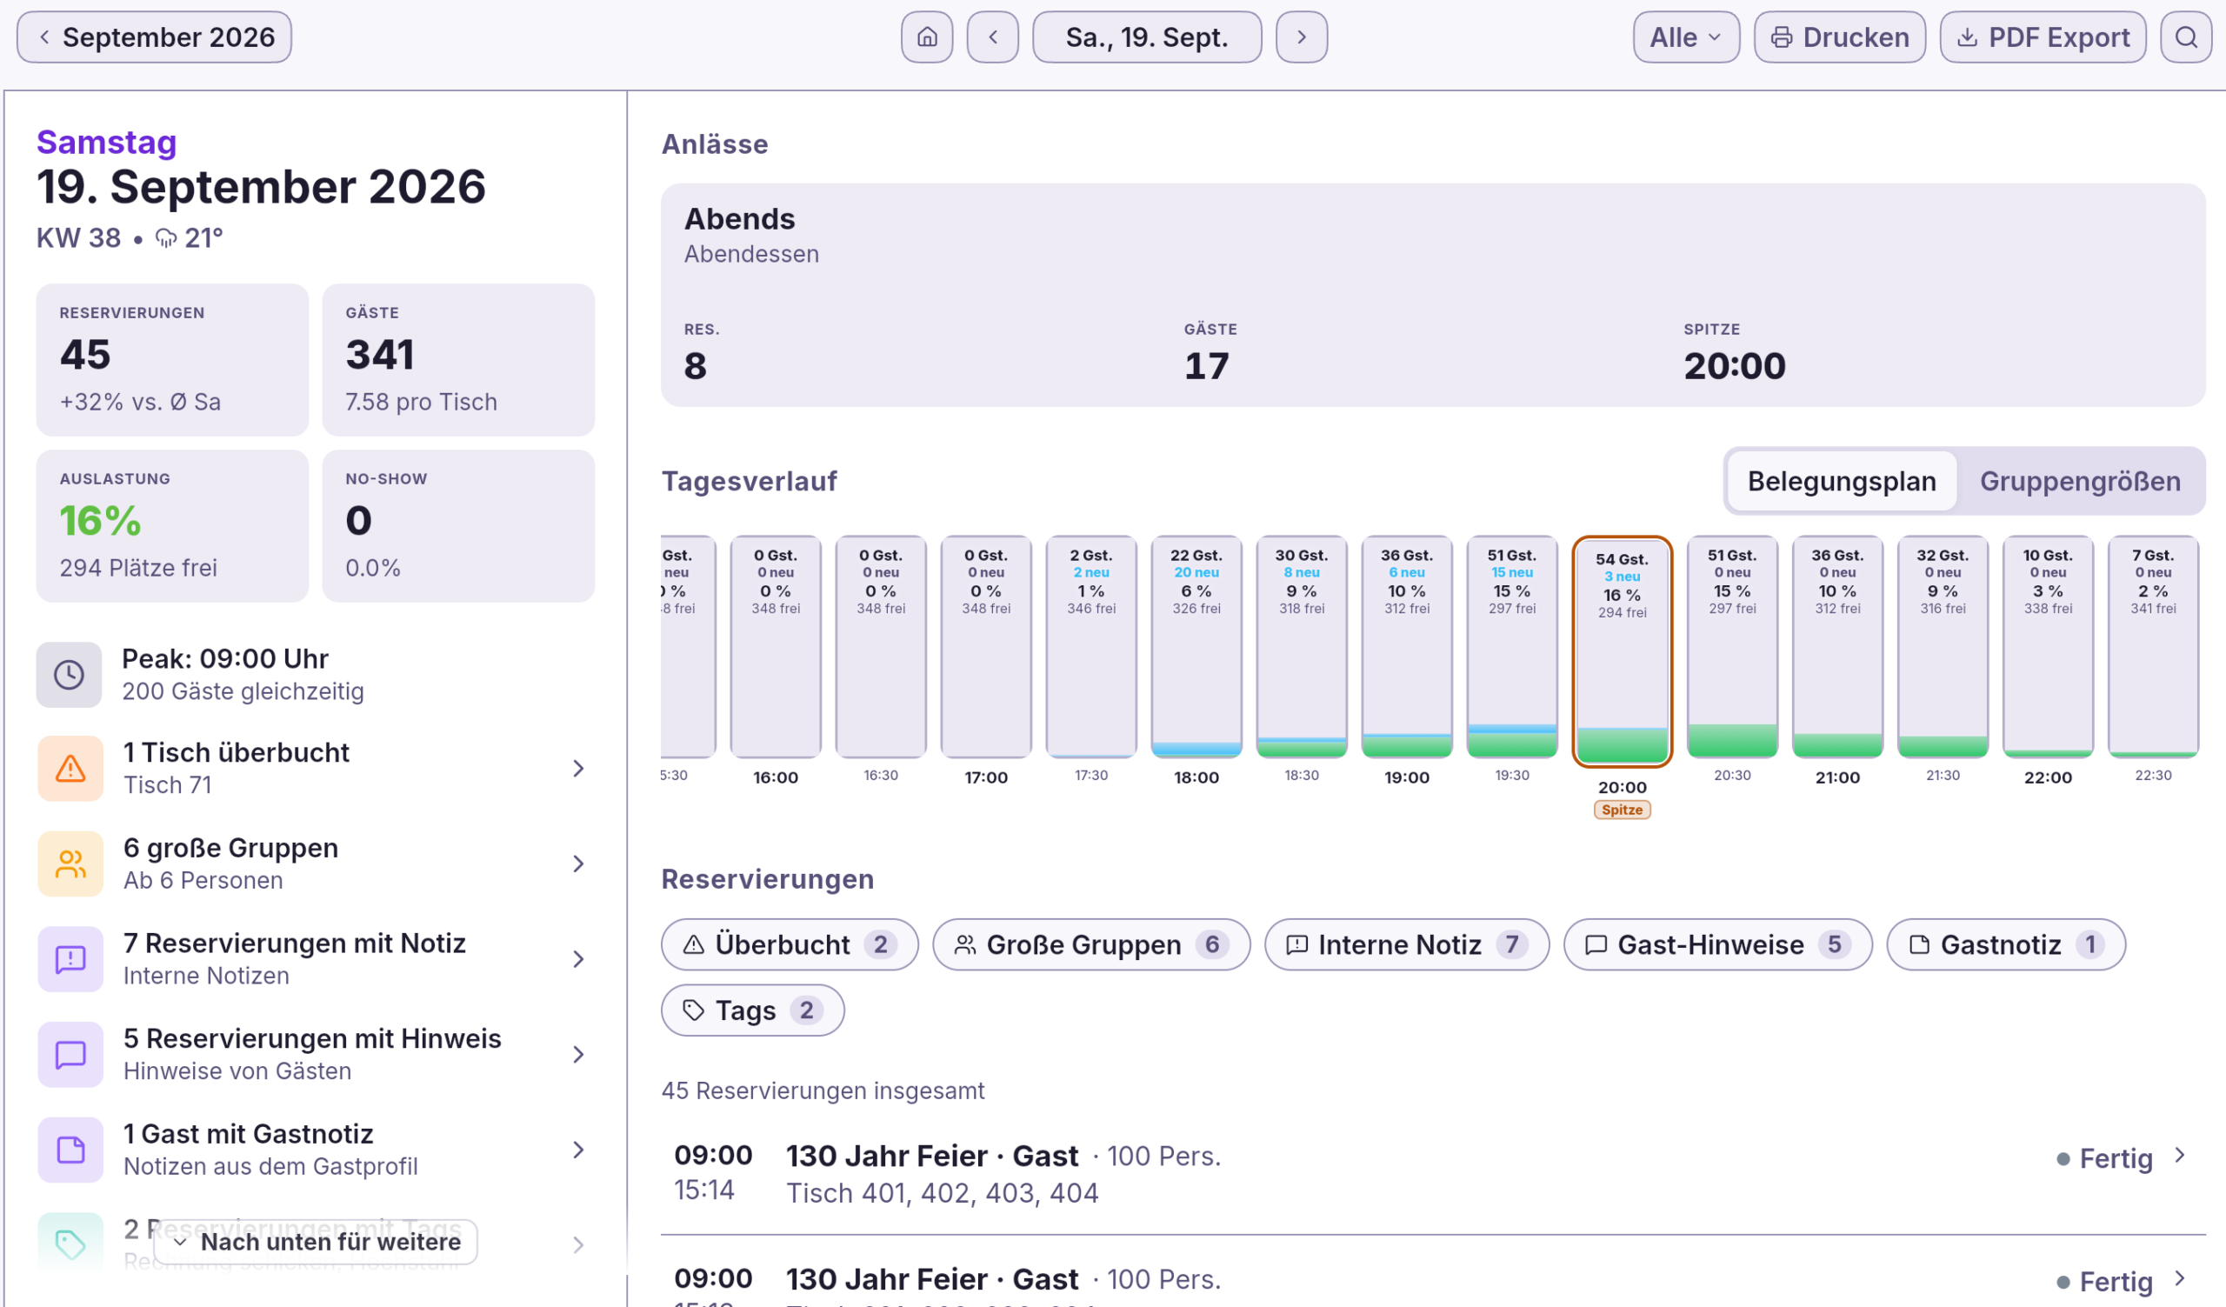Switch to Gruppengrößen tab
This screenshot has width=2226, height=1307.
click(2079, 481)
